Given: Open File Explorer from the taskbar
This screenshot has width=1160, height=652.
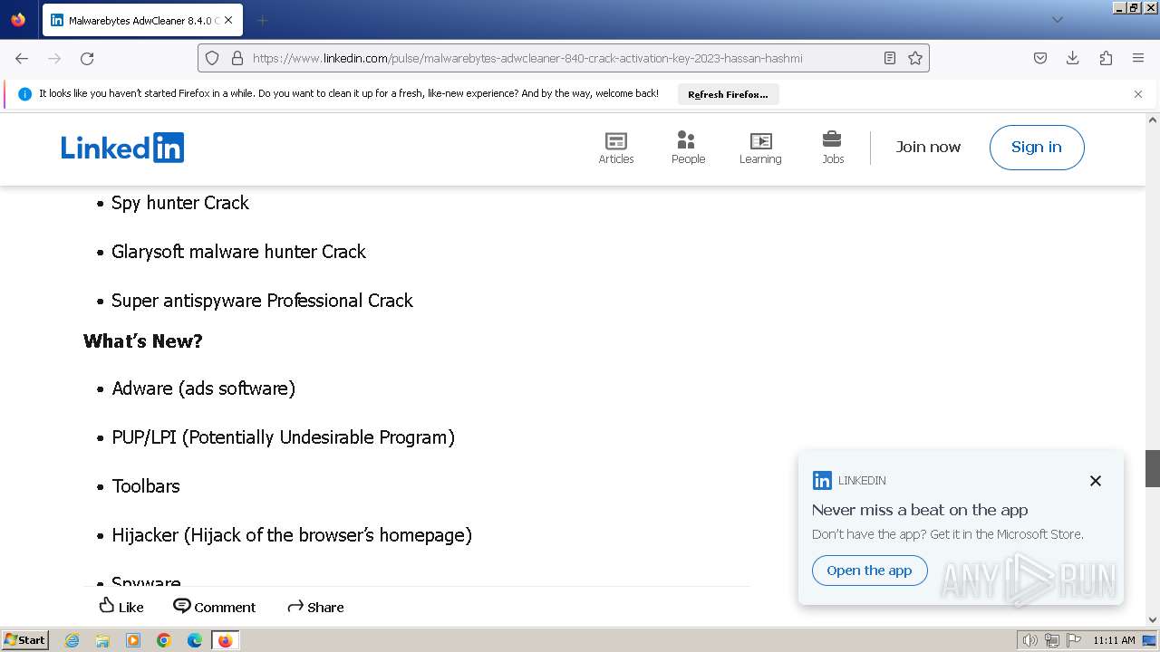Looking at the screenshot, I should (102, 640).
